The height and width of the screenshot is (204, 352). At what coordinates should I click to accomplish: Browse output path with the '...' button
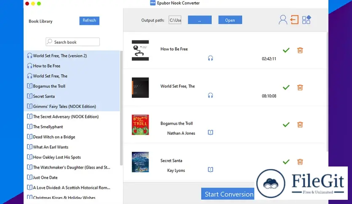[200, 20]
